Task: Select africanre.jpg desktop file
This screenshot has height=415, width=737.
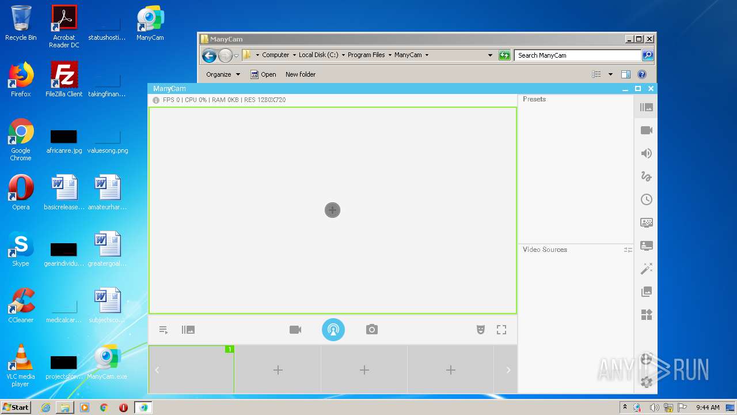Action: pos(64,141)
